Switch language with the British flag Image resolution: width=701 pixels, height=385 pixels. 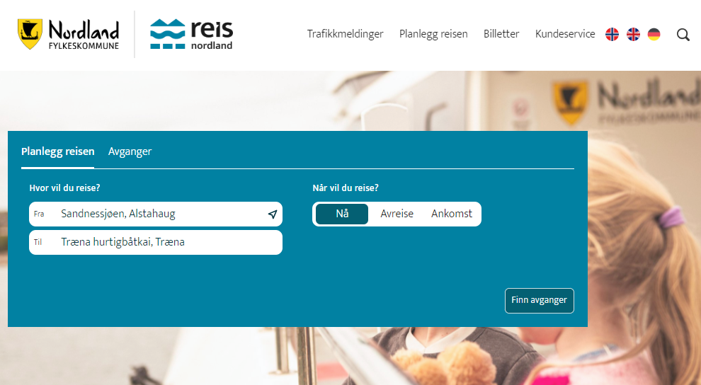pos(633,34)
